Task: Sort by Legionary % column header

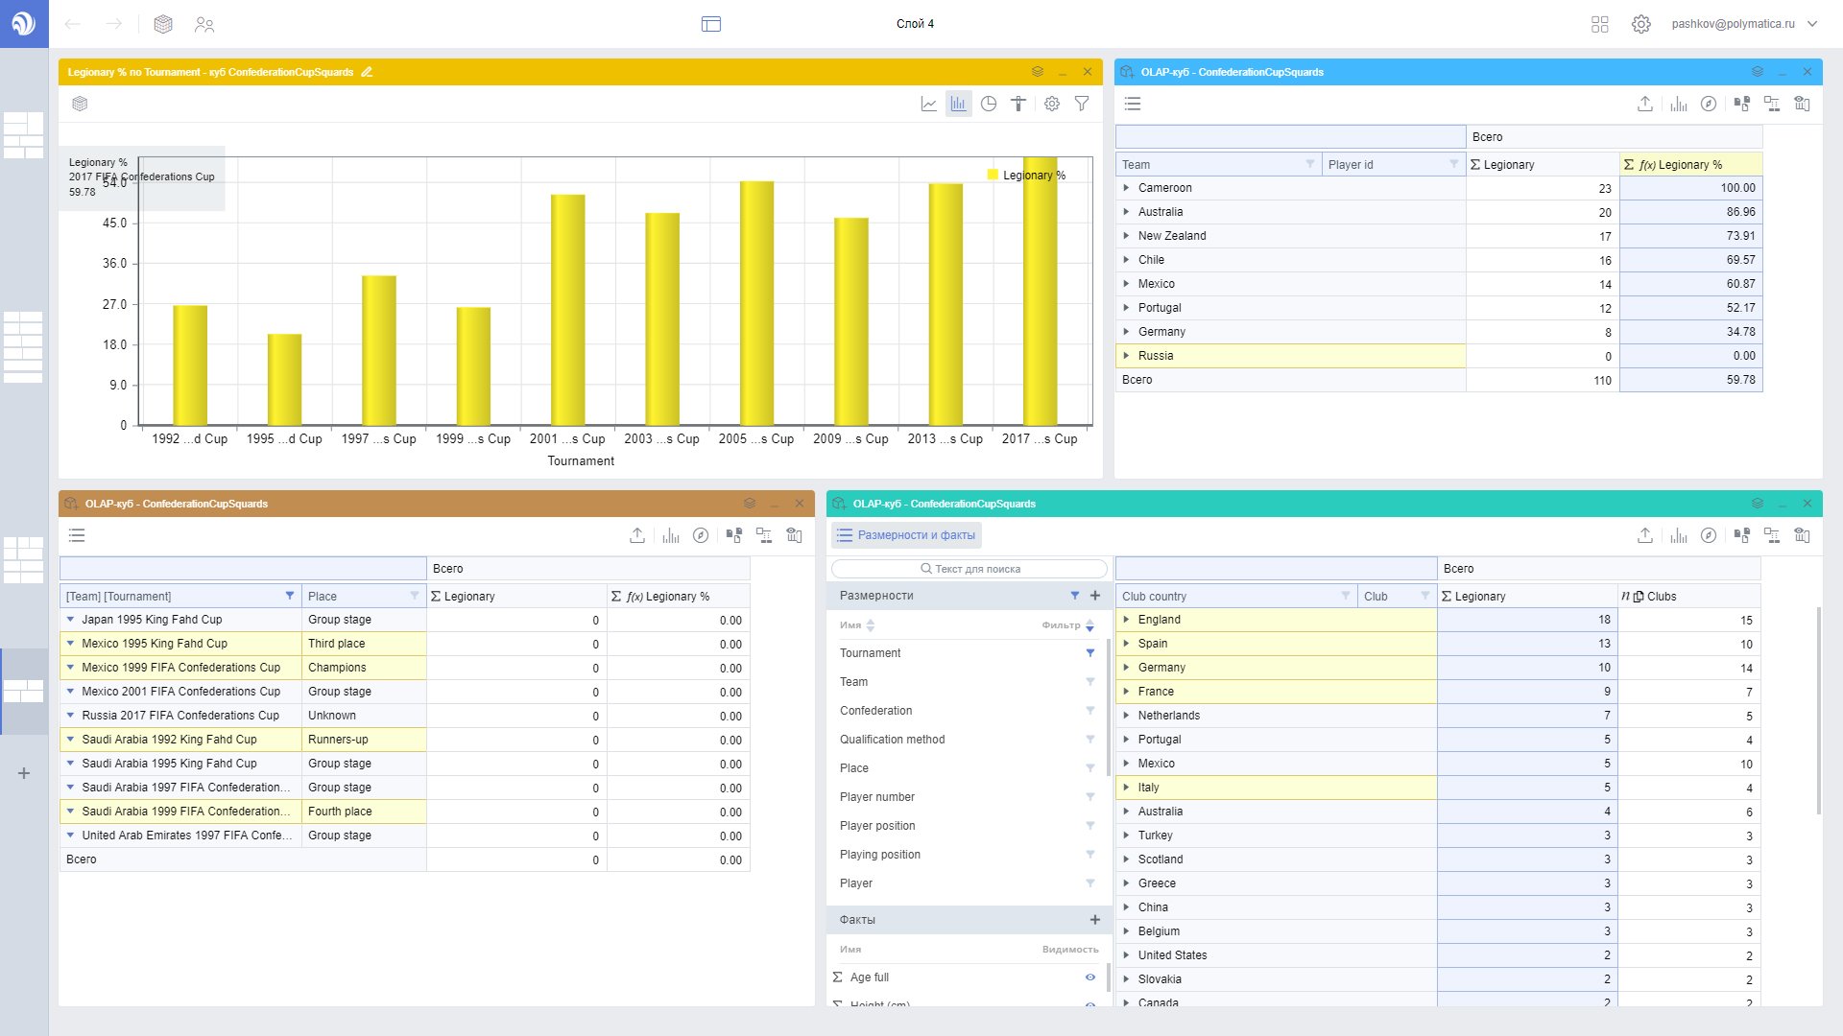Action: pos(1690,165)
